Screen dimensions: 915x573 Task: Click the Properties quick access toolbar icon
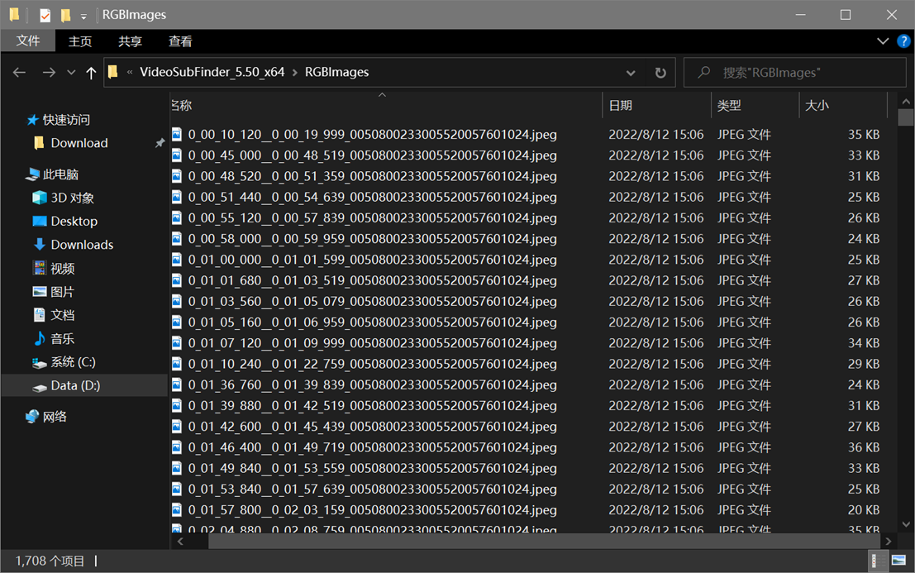point(45,15)
